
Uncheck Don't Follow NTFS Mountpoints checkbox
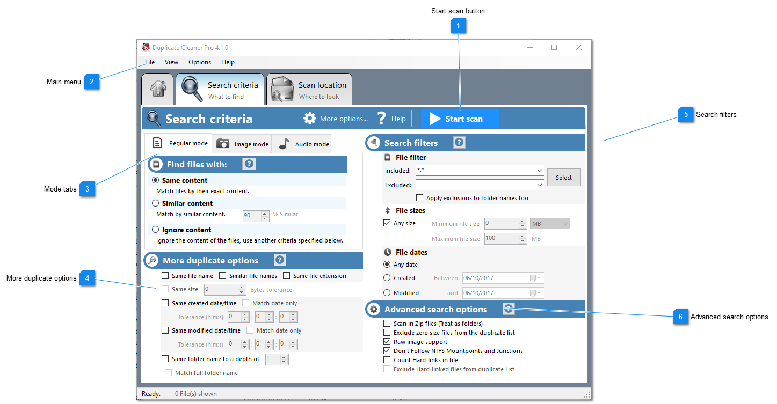387,351
